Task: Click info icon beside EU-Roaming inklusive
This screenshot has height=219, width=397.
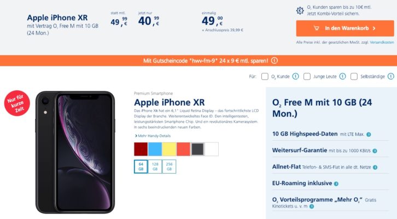Action: 336,184
